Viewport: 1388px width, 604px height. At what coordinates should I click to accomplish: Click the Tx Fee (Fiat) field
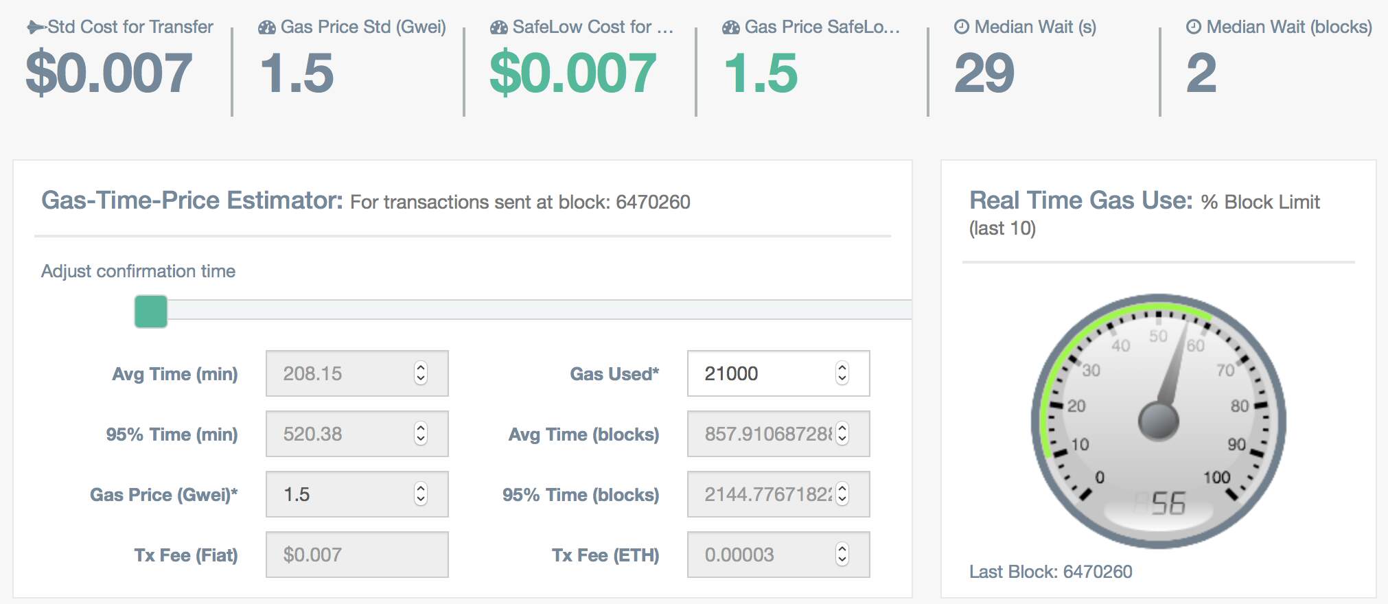[357, 555]
